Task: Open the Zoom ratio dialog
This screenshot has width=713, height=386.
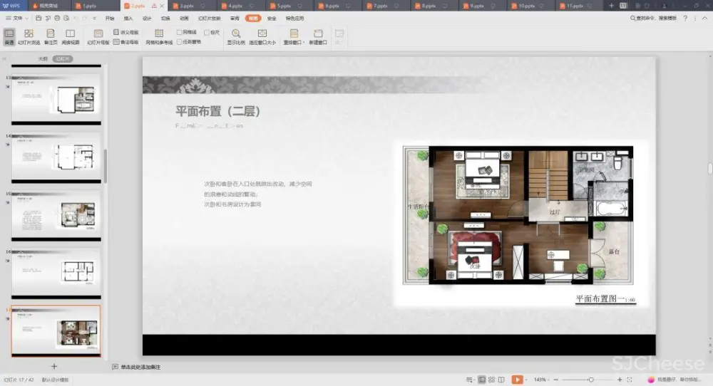Action: coord(236,36)
